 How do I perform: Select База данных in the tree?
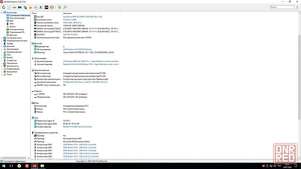pos(12,72)
